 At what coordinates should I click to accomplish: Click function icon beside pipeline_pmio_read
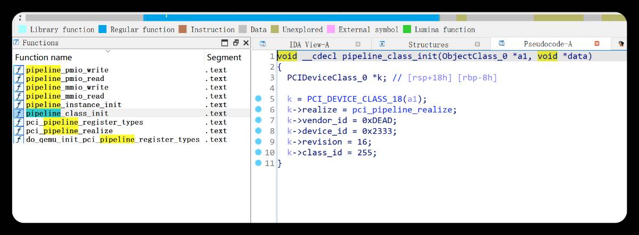pos(19,78)
